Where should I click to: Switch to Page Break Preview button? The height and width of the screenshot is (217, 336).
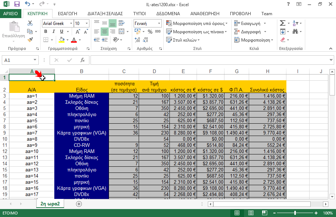(265, 213)
